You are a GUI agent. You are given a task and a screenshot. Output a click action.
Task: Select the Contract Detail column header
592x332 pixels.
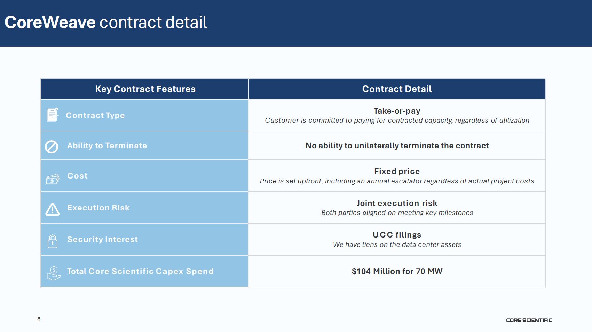click(397, 89)
